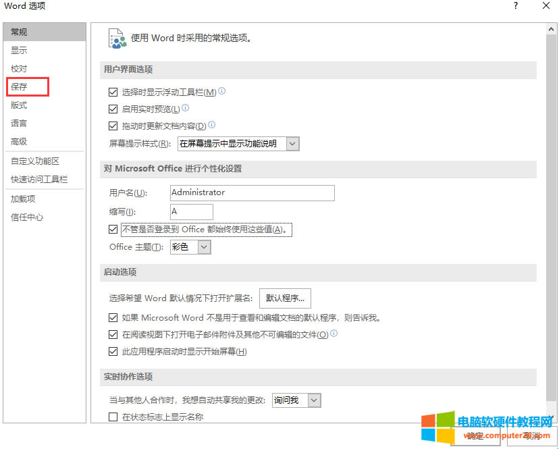This screenshot has width=559, height=449.
Task: Click the 默认程序... button
Action: click(285, 298)
